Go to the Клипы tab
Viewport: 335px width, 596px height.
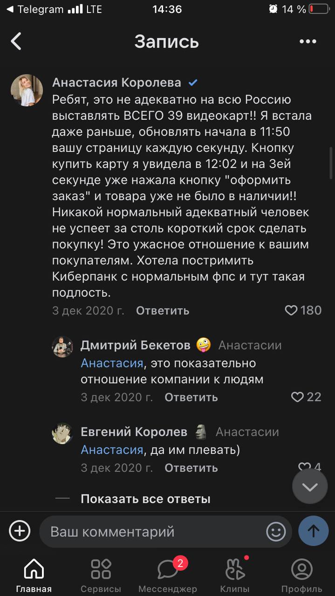tap(235, 576)
